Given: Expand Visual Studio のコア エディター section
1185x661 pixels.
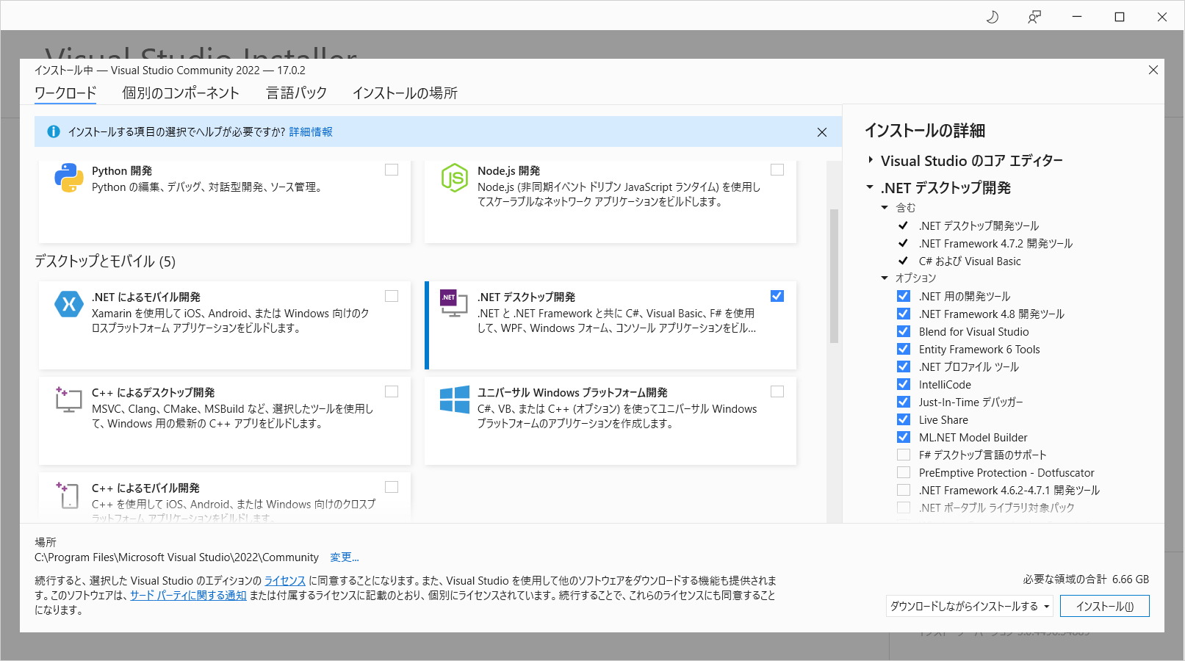Looking at the screenshot, I should click(x=871, y=160).
